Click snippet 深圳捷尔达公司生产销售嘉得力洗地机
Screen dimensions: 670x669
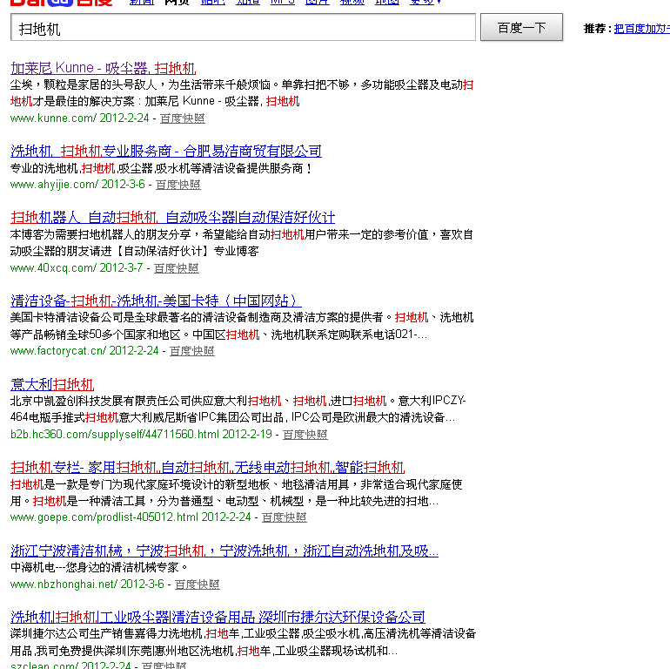[106, 633]
